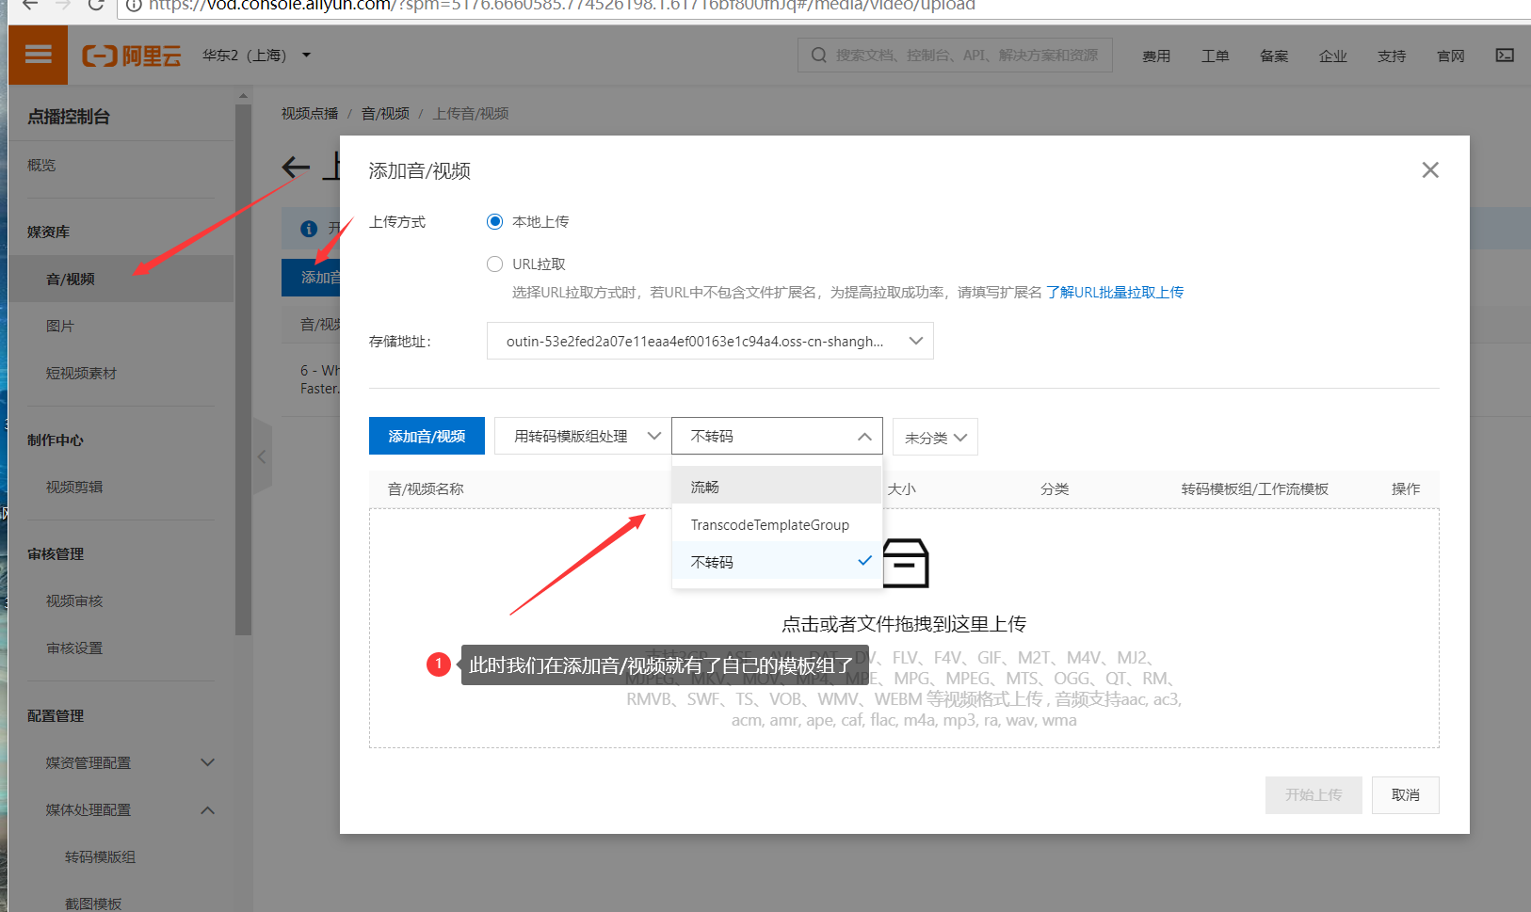Click the 阿里云 logo

tap(130, 55)
